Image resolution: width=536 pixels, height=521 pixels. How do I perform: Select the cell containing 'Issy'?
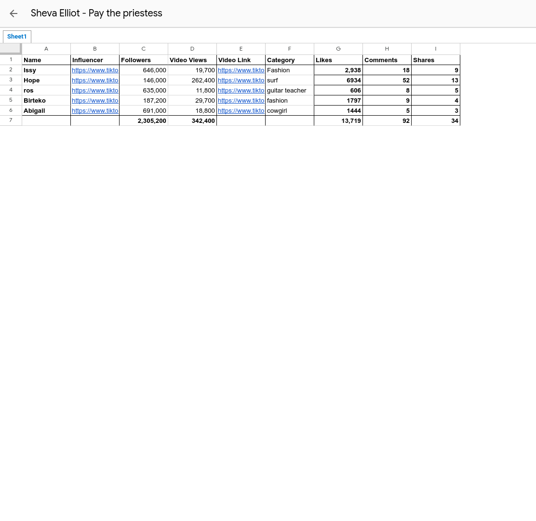click(46, 70)
